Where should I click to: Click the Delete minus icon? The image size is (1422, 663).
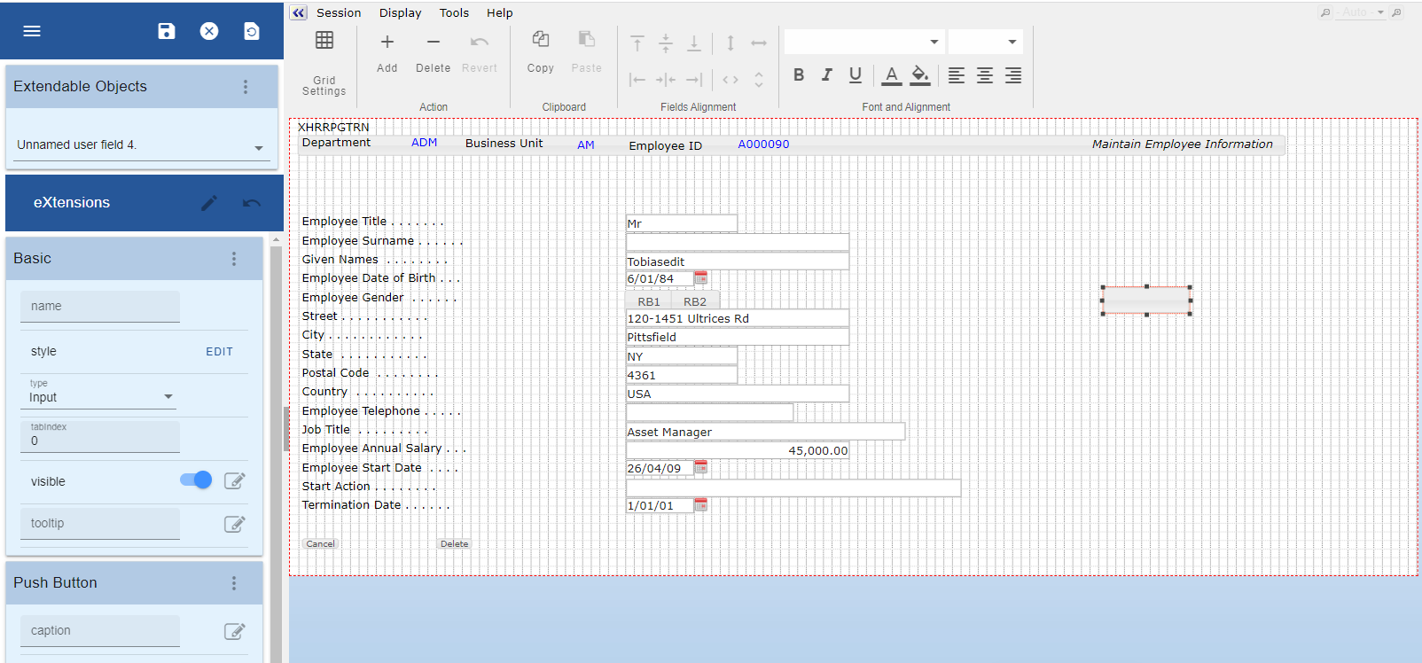click(x=433, y=43)
